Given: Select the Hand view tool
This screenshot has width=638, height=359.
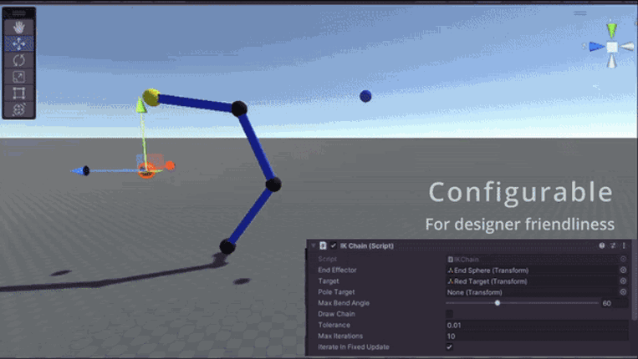Looking at the screenshot, I should [x=18, y=28].
